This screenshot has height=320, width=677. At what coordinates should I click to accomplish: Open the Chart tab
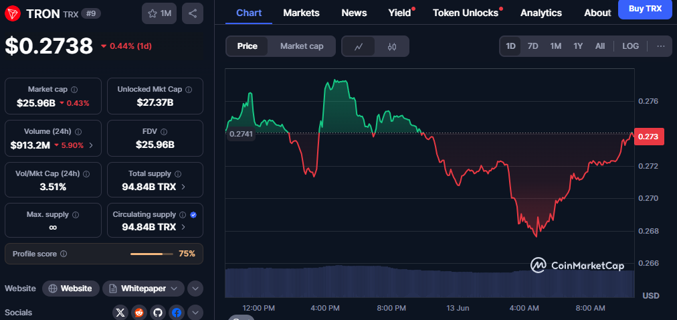point(249,13)
